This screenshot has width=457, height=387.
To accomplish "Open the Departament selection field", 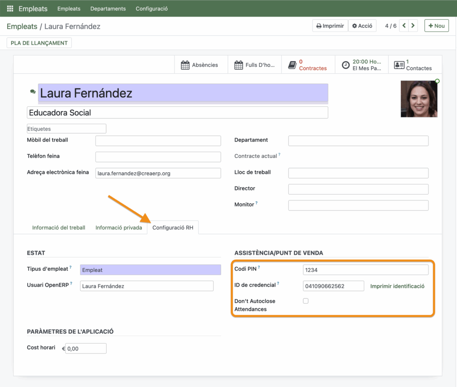I will click(x=358, y=141).
